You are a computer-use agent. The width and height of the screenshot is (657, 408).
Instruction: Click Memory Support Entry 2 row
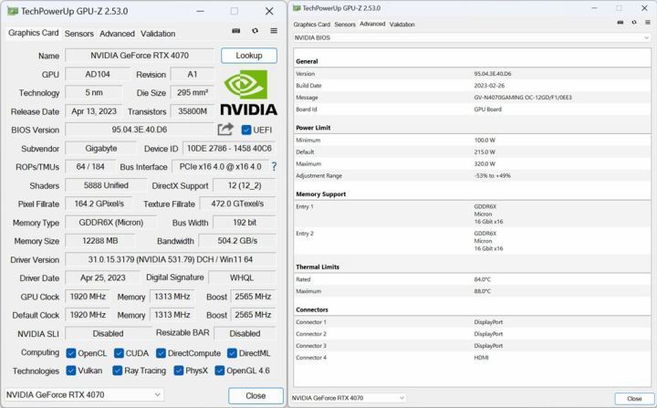473,241
